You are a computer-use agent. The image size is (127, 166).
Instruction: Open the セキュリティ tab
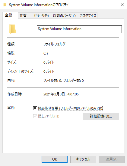click(x=41, y=16)
